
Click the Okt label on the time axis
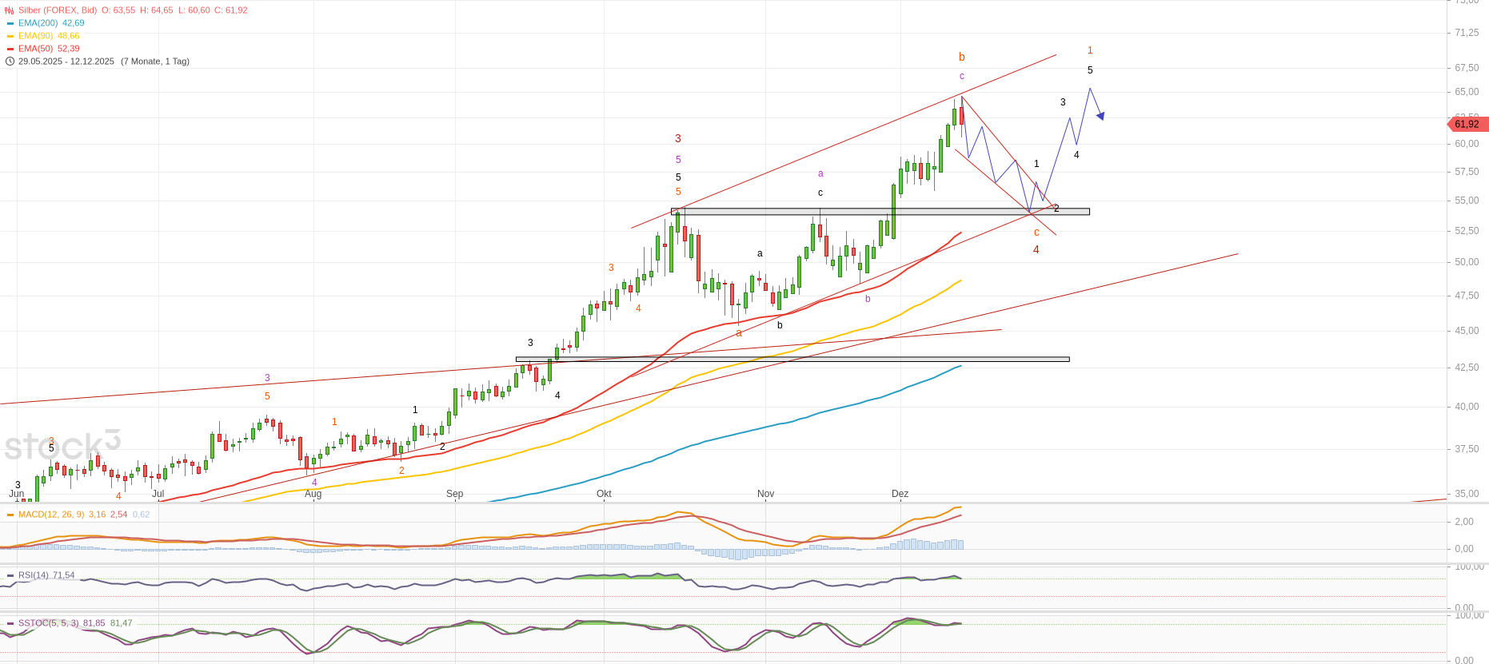pyautogui.click(x=604, y=494)
